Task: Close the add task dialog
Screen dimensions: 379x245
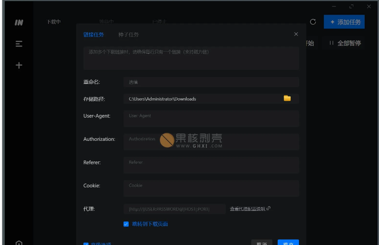Action: click(296, 34)
